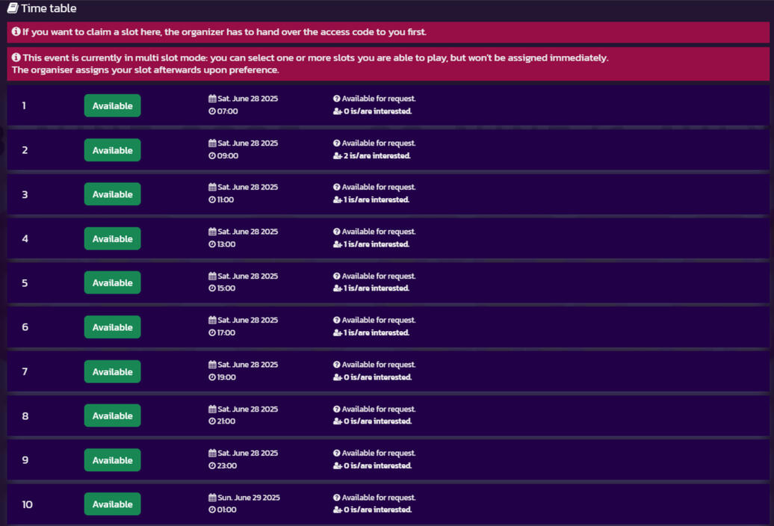Click the '2 is/are interested' text
Viewport: 774px width, 526px height.
pos(377,156)
